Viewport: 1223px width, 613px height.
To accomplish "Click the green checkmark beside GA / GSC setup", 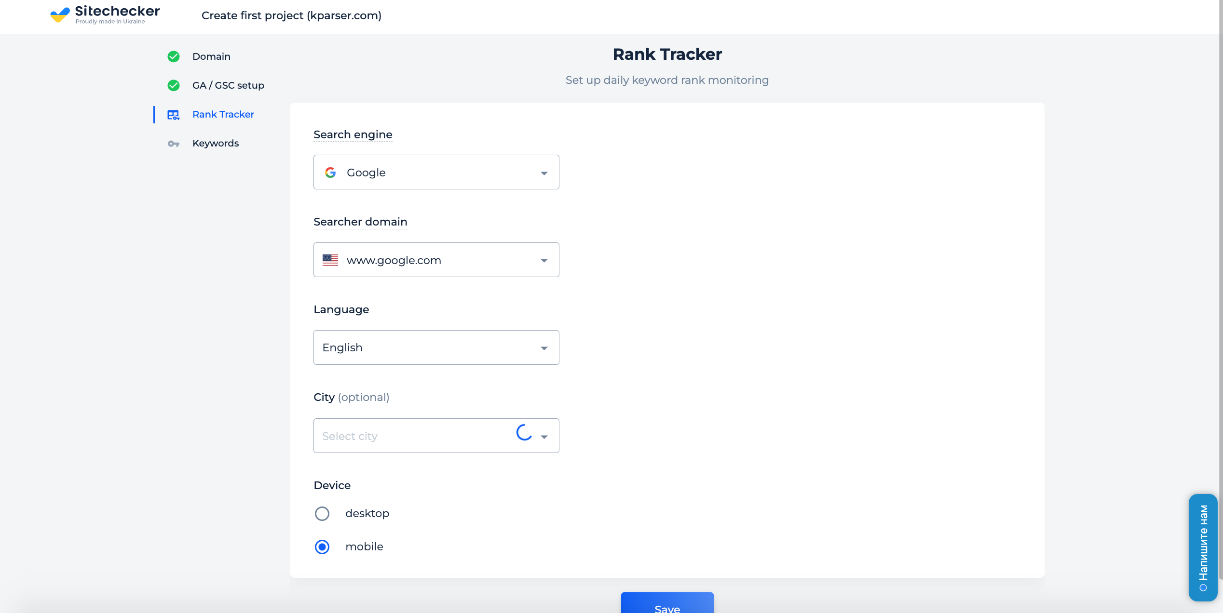I will pos(174,85).
